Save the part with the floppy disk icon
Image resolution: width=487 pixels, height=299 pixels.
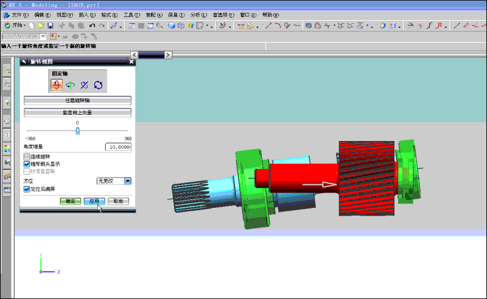tap(50, 26)
